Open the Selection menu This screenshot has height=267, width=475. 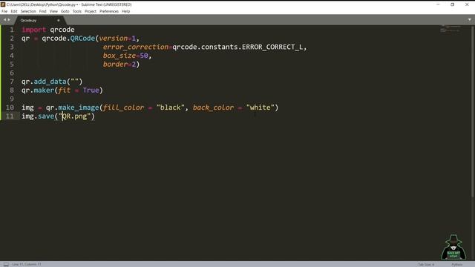pyautogui.click(x=28, y=11)
